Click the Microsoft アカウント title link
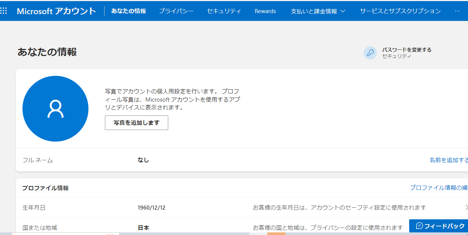Screen dimensions: 468x235 tap(56, 11)
